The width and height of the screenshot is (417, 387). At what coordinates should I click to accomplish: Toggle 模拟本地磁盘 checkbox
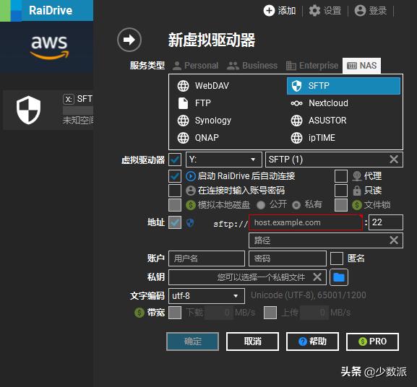click(x=175, y=205)
